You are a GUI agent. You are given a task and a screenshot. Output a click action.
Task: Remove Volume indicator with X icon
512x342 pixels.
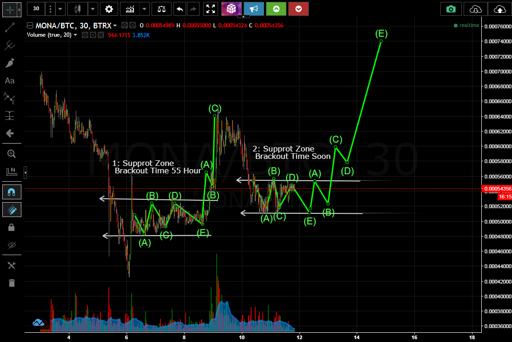pos(101,35)
